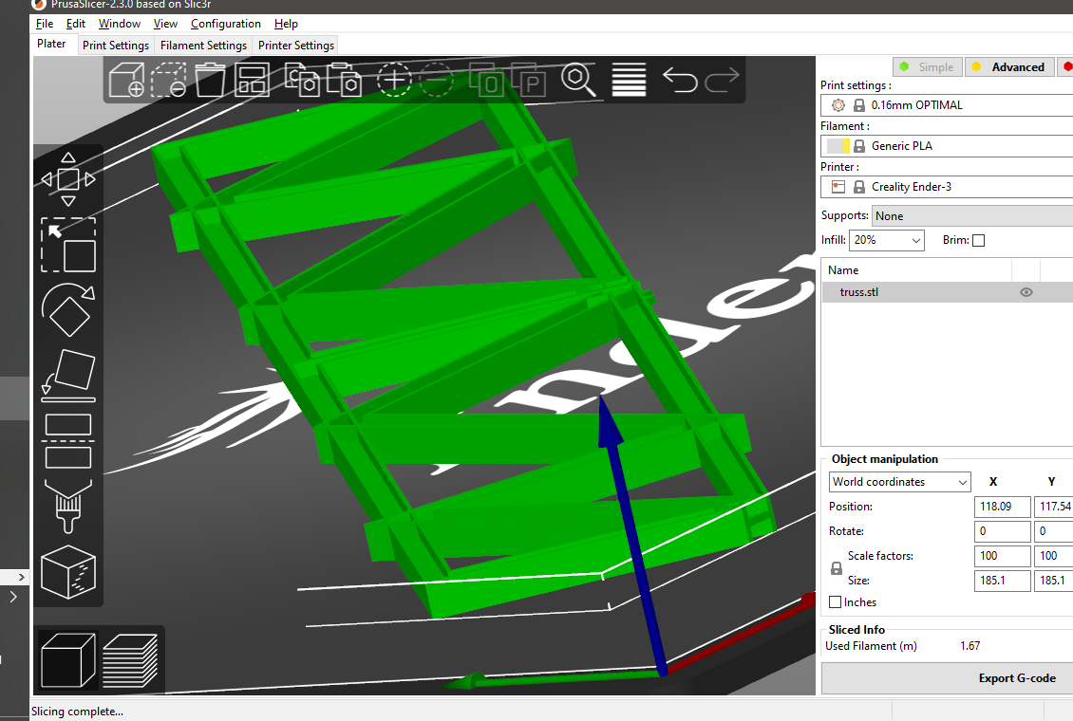Delete the object using the trash icon
1073x721 pixels.
pos(211,81)
